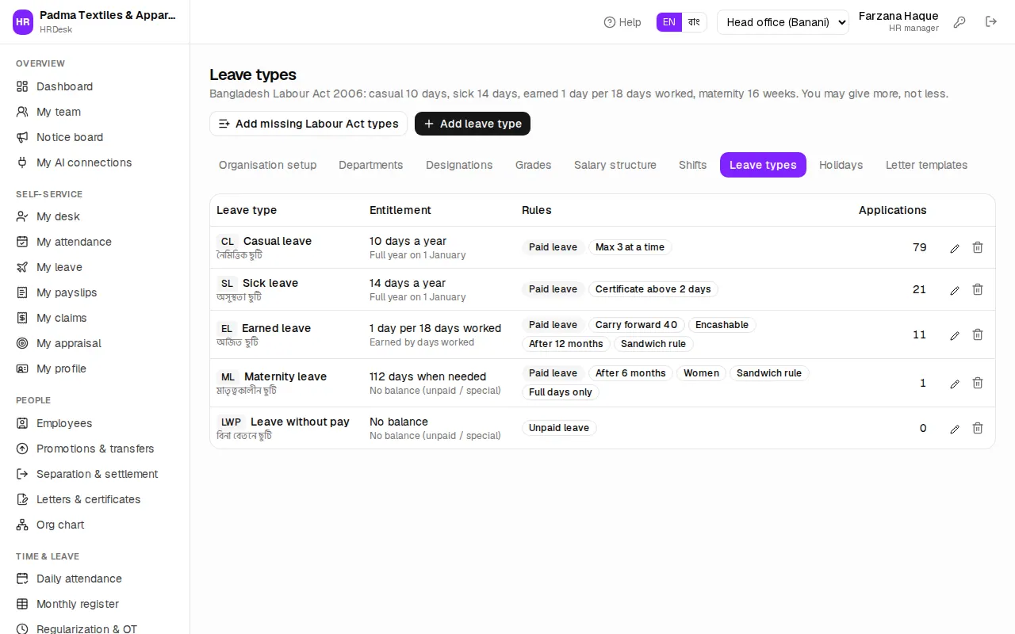Go to Promotions & transfers
Viewport: 1015px width, 634px height.
(x=95, y=449)
